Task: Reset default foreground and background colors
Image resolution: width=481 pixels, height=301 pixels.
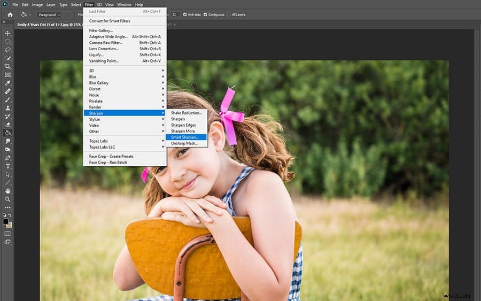Action: point(4,215)
